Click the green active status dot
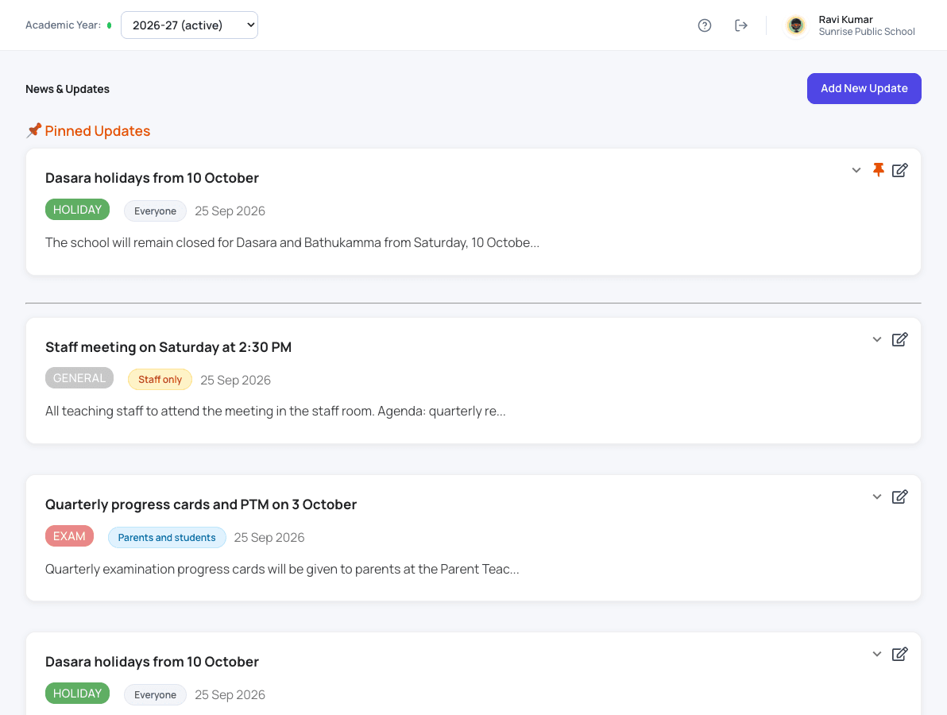The width and height of the screenshot is (947, 715). (110, 25)
